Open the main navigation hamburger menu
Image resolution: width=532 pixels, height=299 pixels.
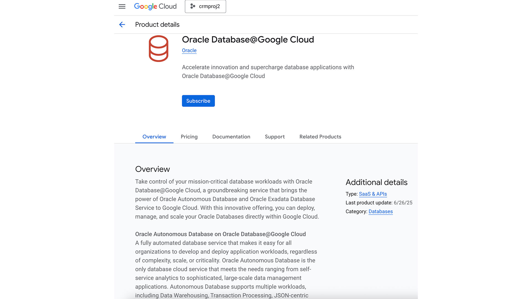(122, 6)
